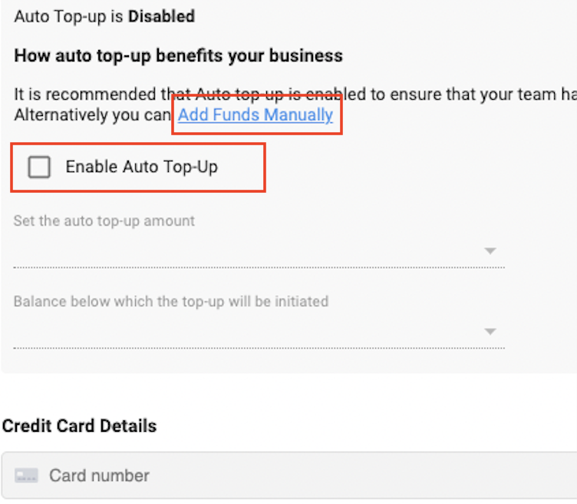The width and height of the screenshot is (577, 504).
Task: Click the 'Alternatively you can' text
Action: 92,115
